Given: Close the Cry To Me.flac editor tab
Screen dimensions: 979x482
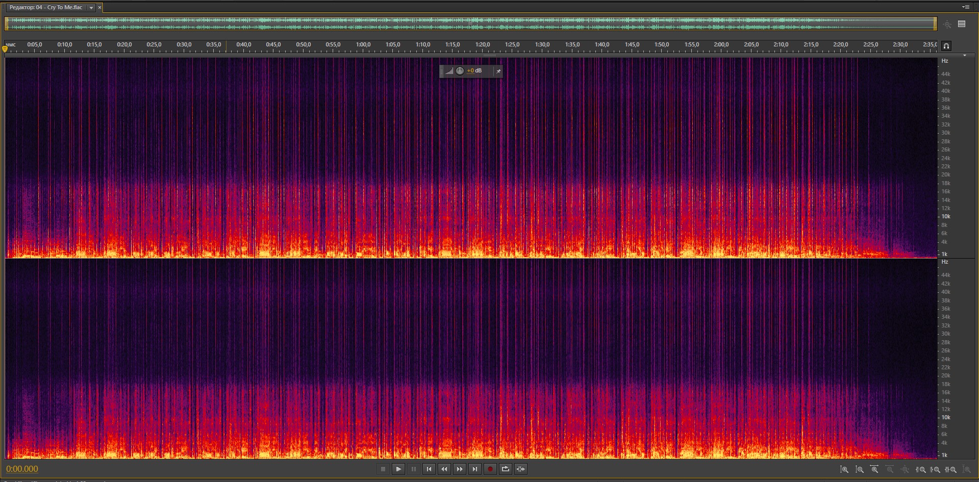Looking at the screenshot, I should point(99,8).
